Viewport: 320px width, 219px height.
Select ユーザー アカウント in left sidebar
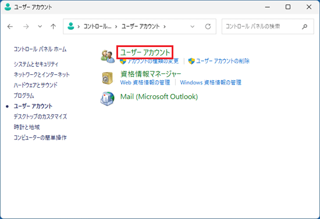click(33, 106)
